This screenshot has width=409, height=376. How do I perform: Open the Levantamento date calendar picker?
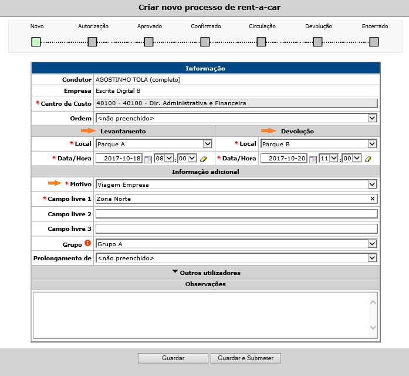(148, 159)
